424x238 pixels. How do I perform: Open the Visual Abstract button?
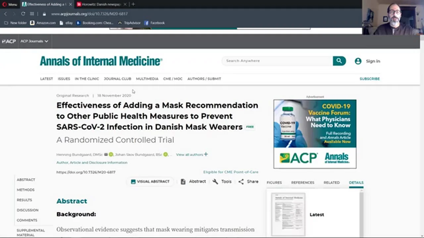pyautogui.click(x=150, y=181)
